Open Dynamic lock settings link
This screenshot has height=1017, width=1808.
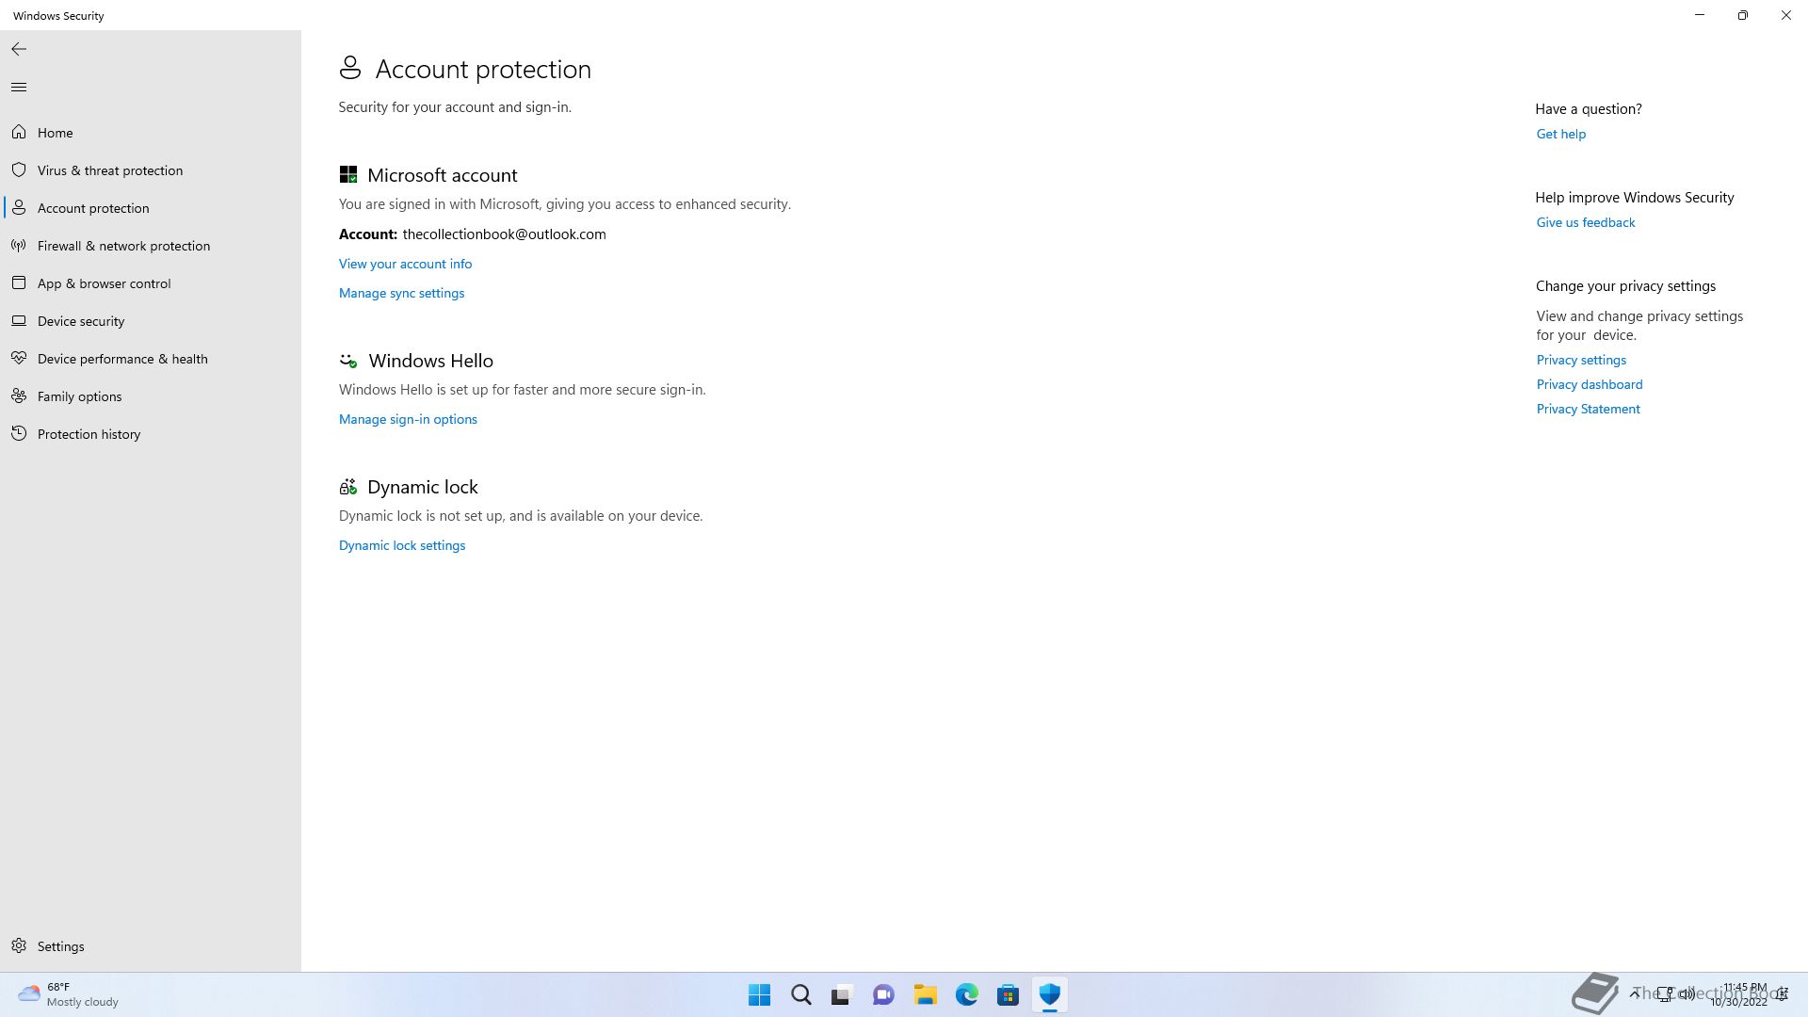coord(402,545)
